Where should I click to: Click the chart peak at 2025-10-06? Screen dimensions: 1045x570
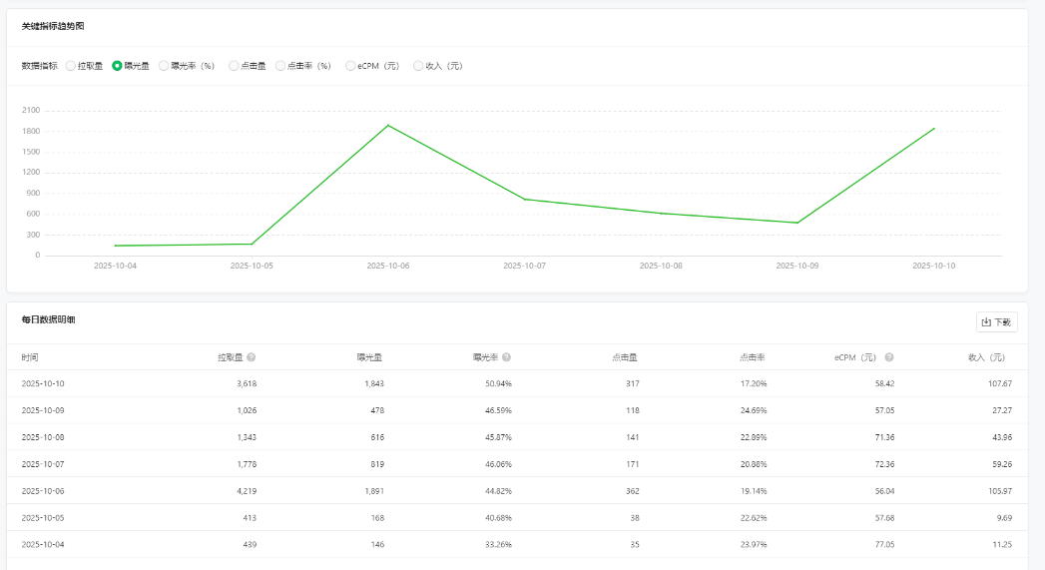388,125
